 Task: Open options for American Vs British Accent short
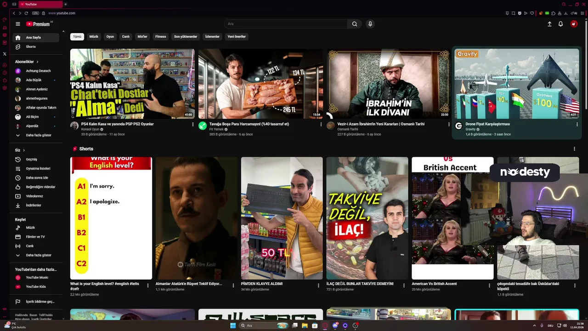click(x=489, y=285)
